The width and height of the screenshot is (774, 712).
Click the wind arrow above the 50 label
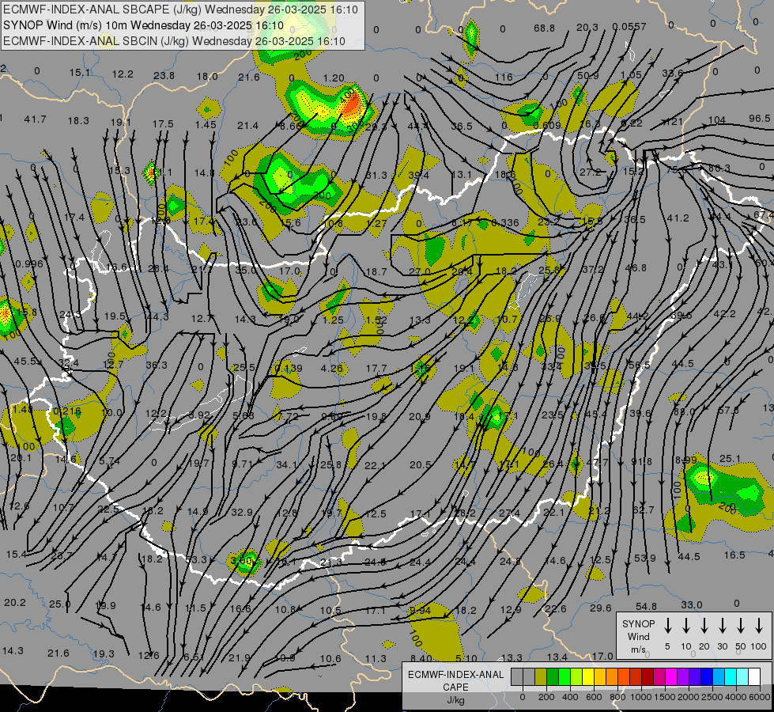click(x=741, y=626)
